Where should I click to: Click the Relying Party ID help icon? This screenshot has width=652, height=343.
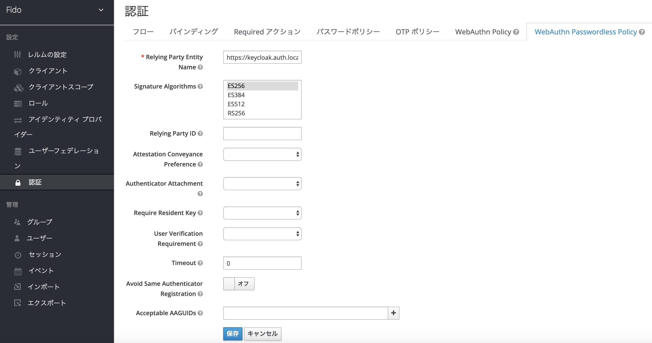[200, 134]
